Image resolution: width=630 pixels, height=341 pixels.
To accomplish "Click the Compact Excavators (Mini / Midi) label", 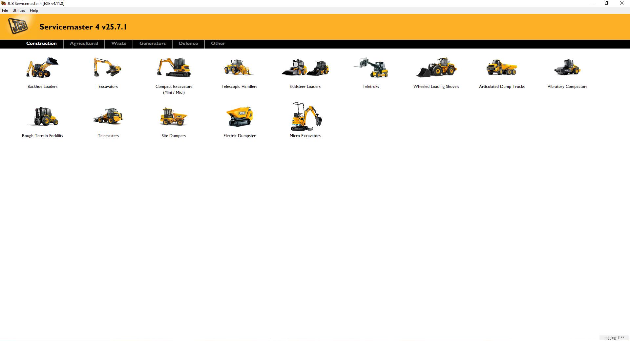I will click(x=174, y=90).
